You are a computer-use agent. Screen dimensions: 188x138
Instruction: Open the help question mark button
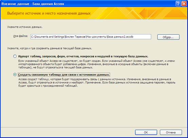(178, 4)
